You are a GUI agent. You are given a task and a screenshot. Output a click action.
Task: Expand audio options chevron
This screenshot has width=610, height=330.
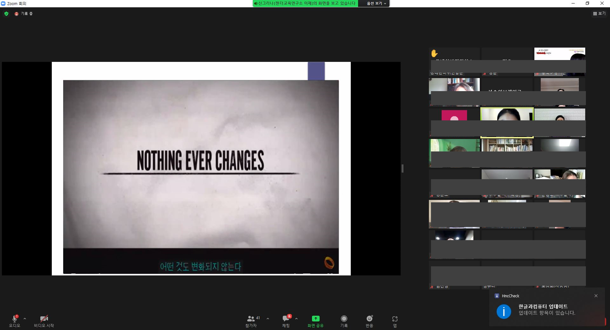click(x=25, y=319)
